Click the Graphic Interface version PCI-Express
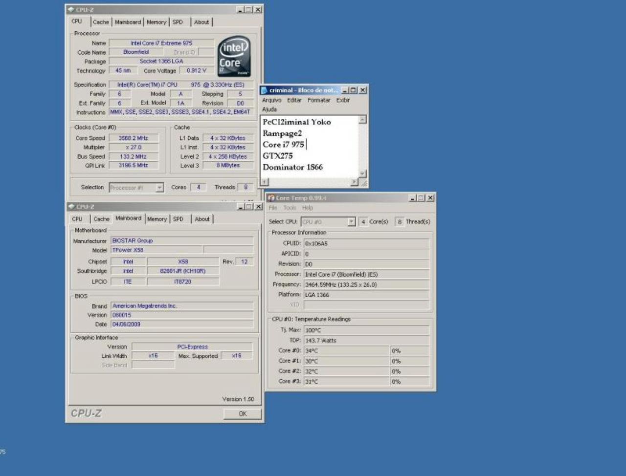 coord(192,346)
